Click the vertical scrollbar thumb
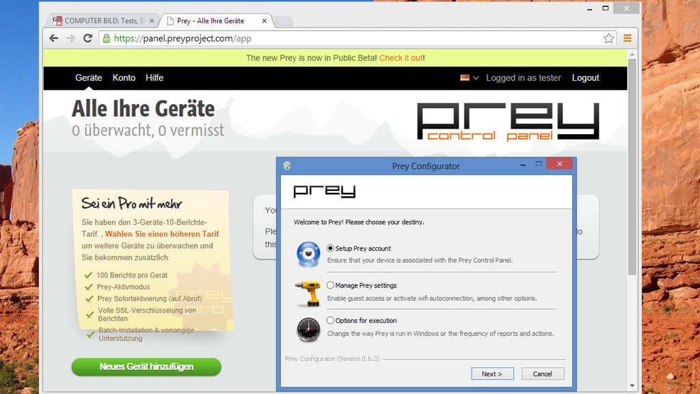Screen dimensions: 700x394 (x=632, y=167)
